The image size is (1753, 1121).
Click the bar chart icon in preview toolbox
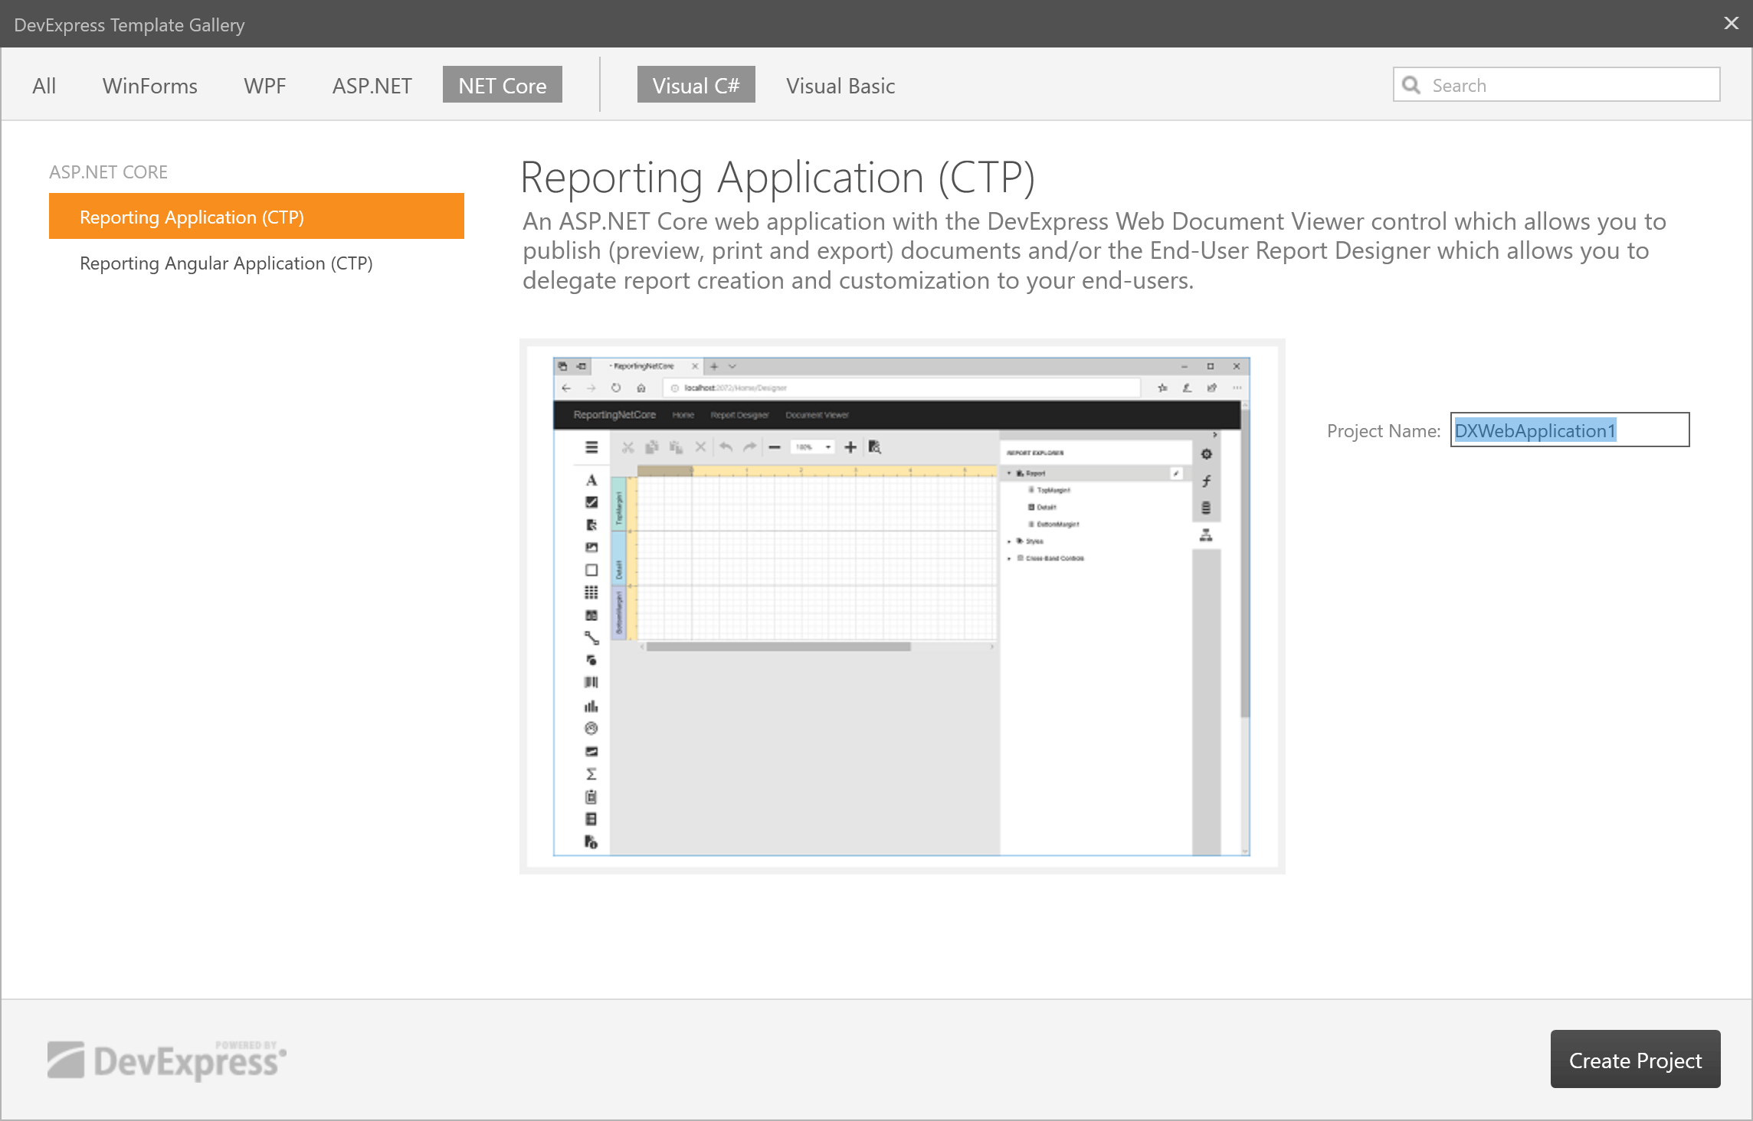tap(591, 706)
